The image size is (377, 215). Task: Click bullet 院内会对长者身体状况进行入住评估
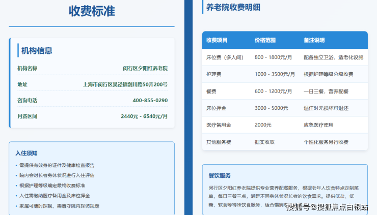[x=57, y=175]
